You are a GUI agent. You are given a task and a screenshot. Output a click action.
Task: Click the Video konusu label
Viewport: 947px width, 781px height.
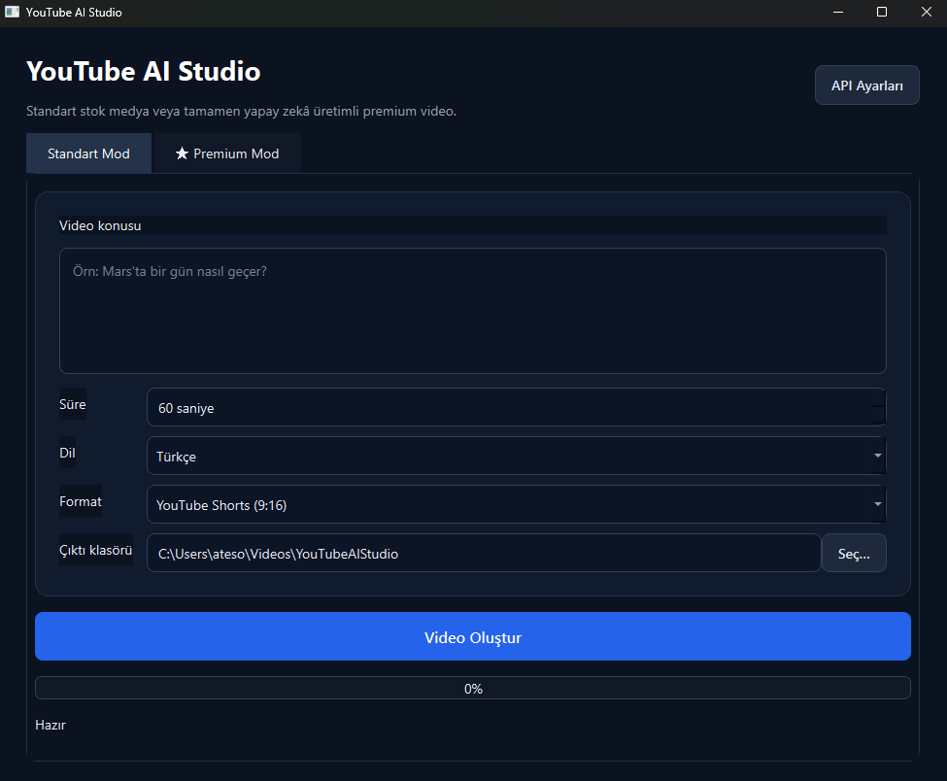tap(100, 225)
